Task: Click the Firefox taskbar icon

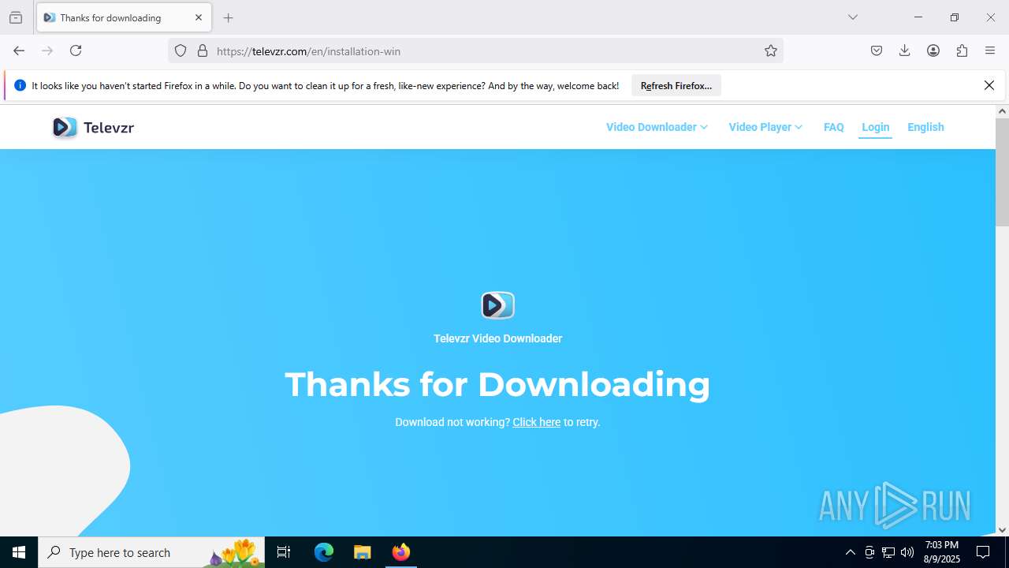Action: (401, 552)
